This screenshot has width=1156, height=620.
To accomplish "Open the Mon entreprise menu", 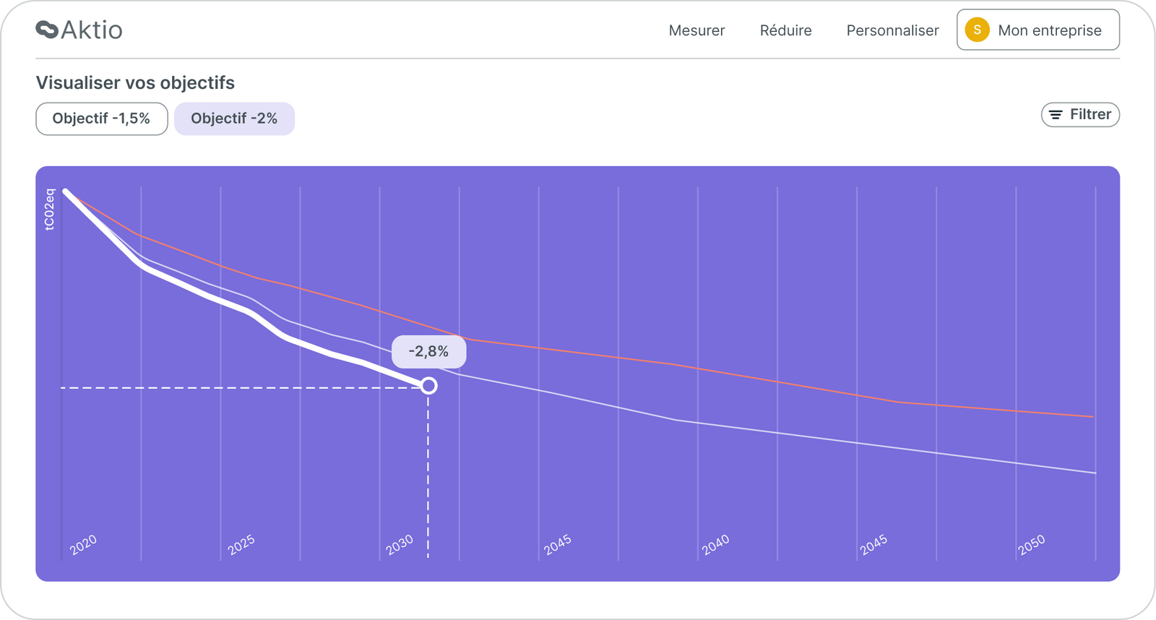I will click(x=1038, y=30).
